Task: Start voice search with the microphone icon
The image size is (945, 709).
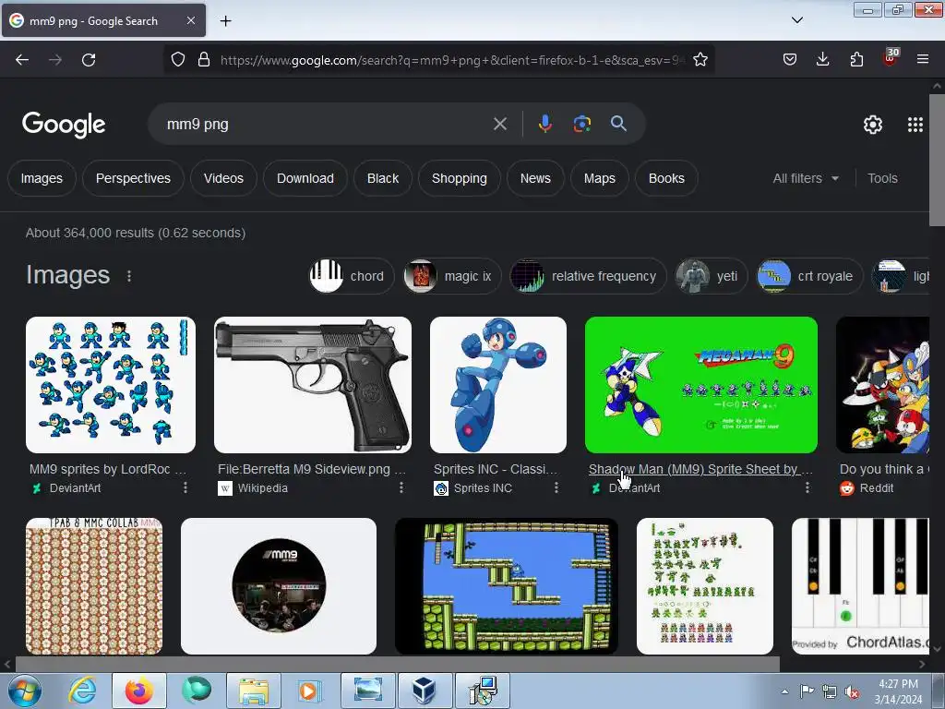Action: (x=544, y=125)
